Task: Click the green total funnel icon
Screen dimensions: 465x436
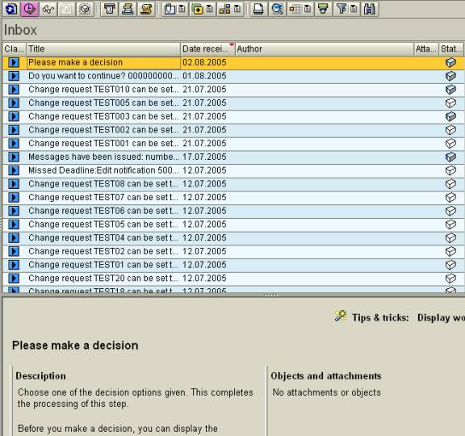Action: coord(323,9)
